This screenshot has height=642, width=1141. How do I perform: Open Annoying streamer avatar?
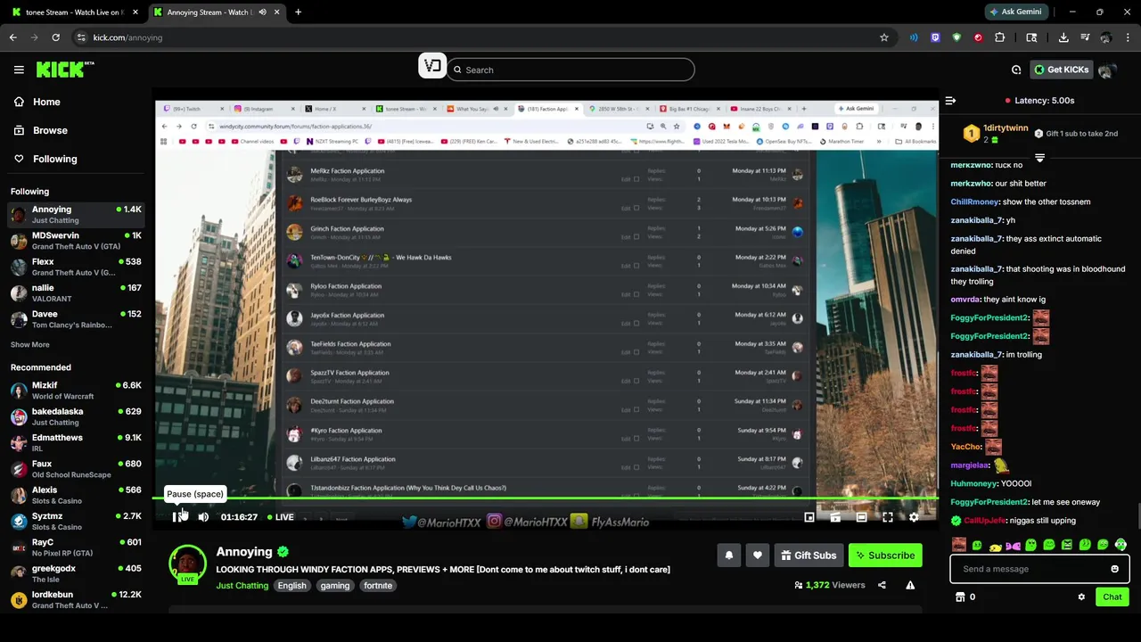187,564
